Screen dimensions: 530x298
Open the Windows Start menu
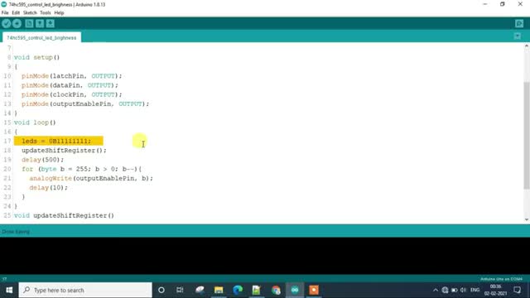click(x=9, y=291)
